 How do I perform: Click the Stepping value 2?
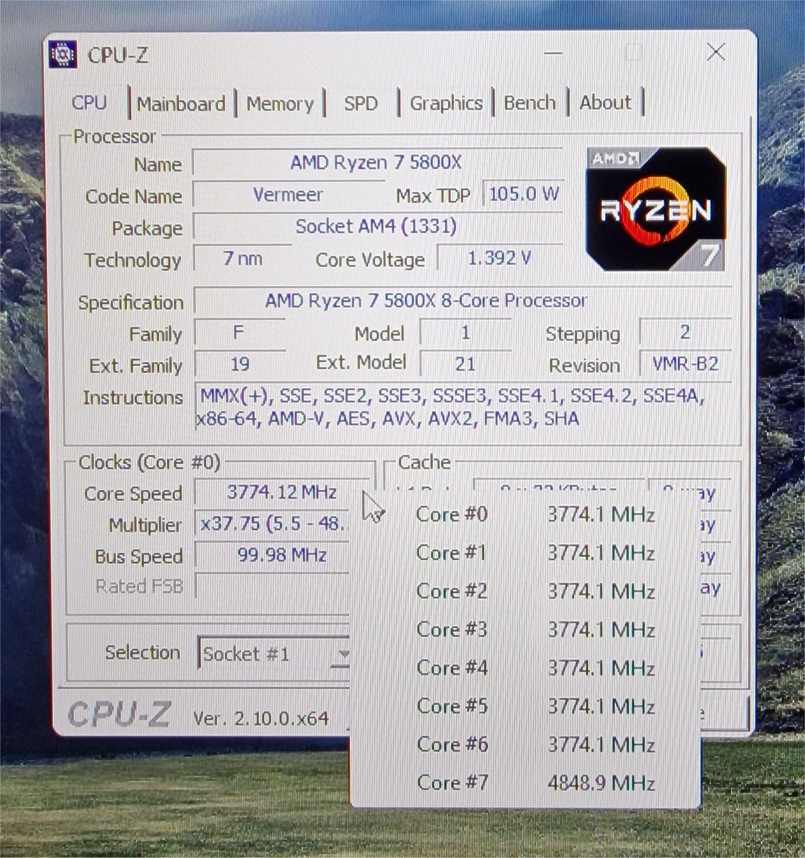[x=686, y=332]
